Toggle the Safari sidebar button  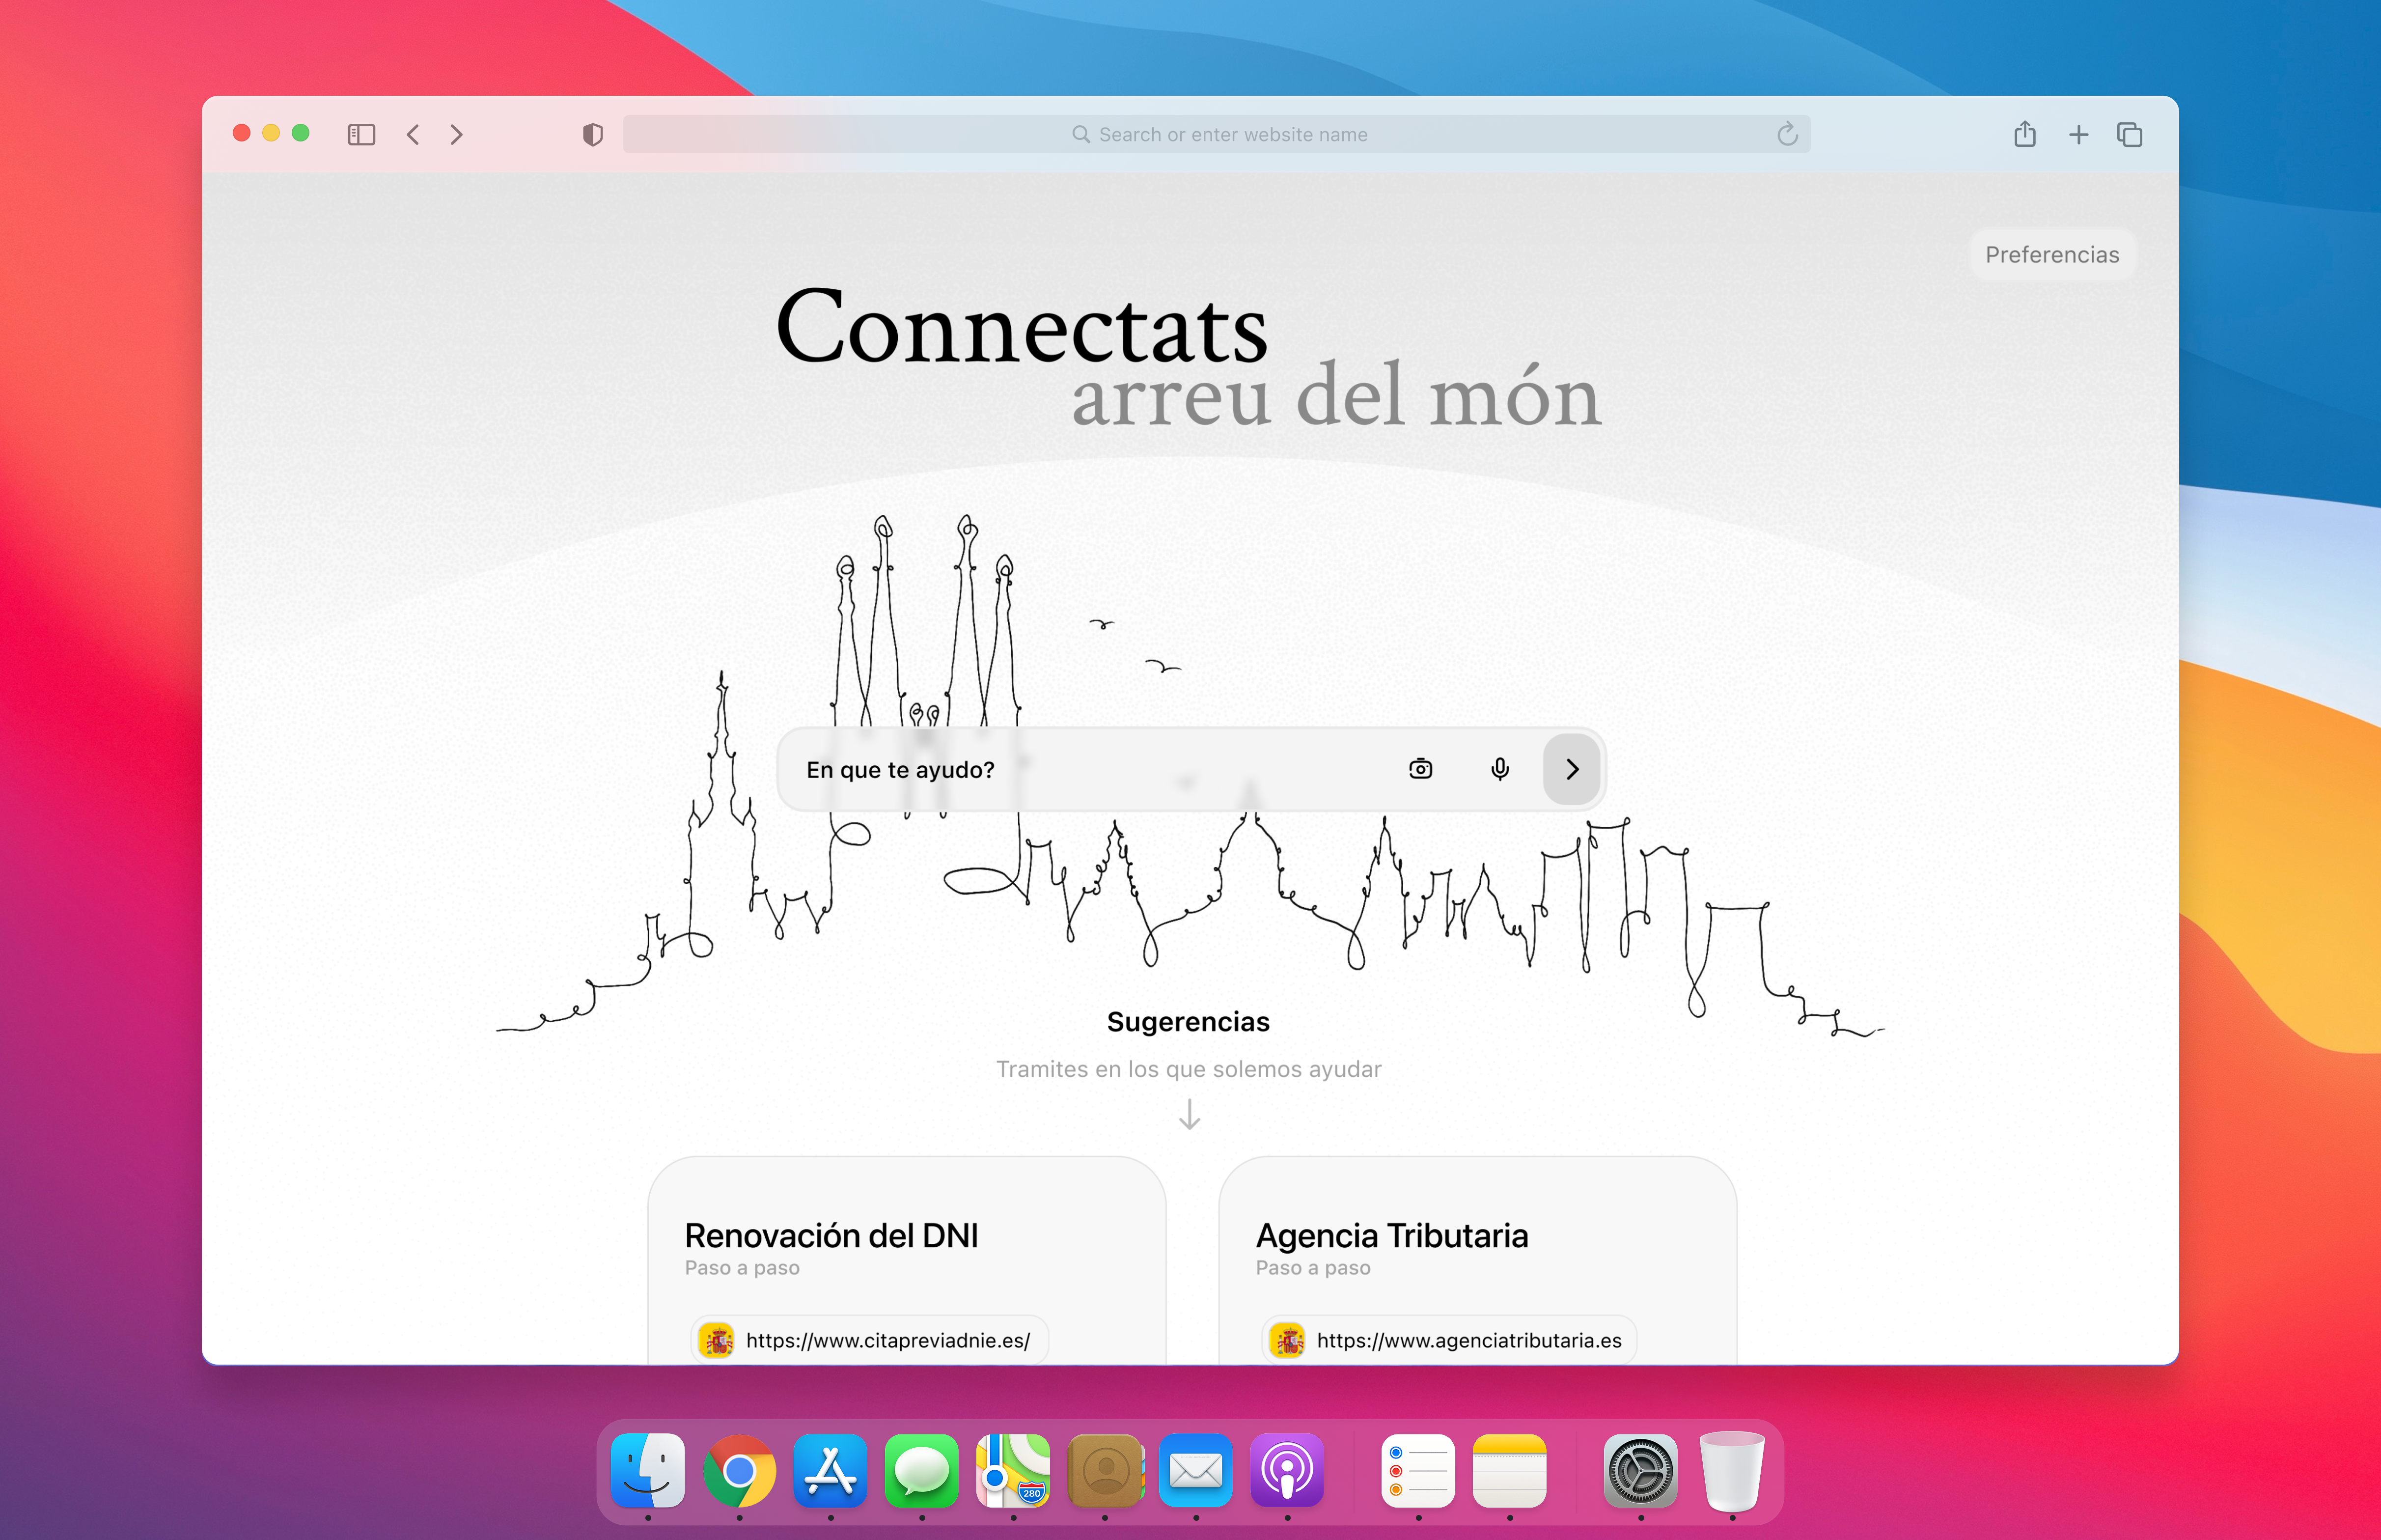pyautogui.click(x=361, y=134)
